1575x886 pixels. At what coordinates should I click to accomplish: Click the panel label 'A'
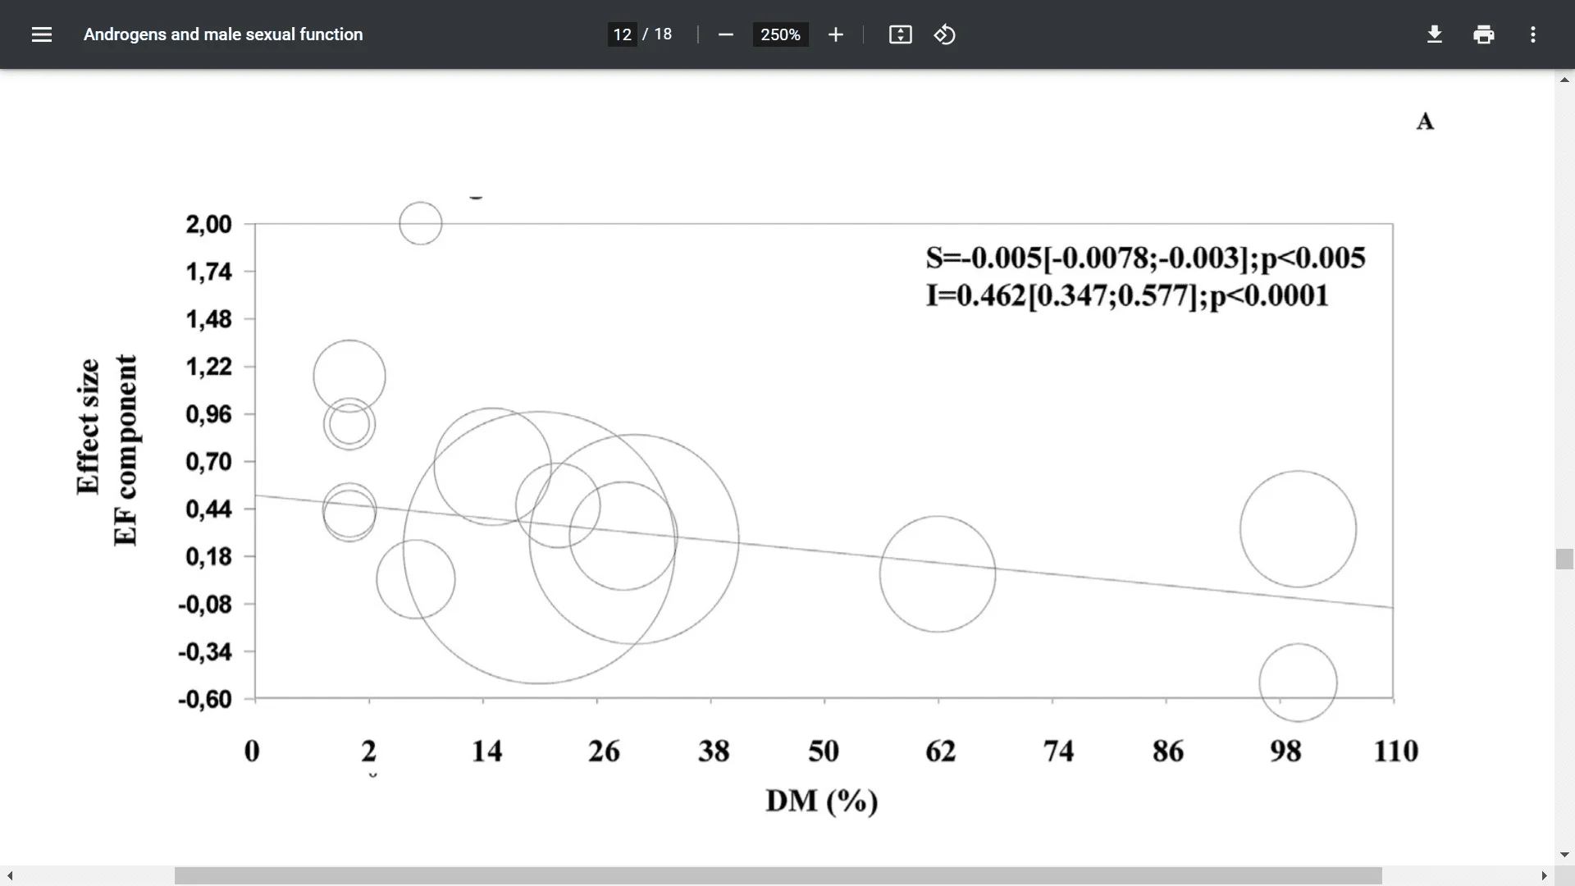(x=1425, y=121)
